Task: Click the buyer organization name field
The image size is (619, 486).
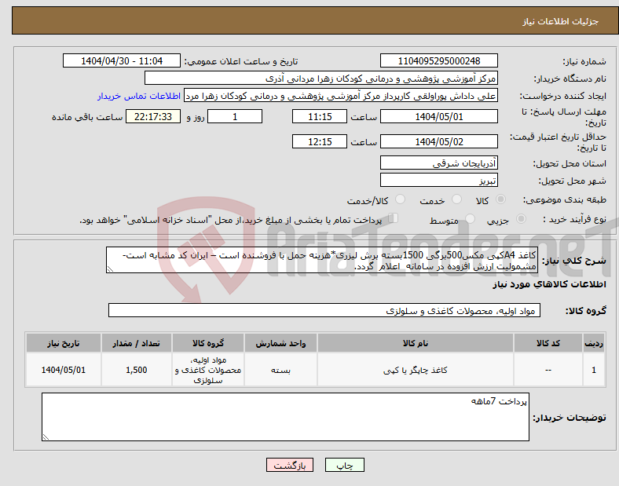Action: pos(321,78)
